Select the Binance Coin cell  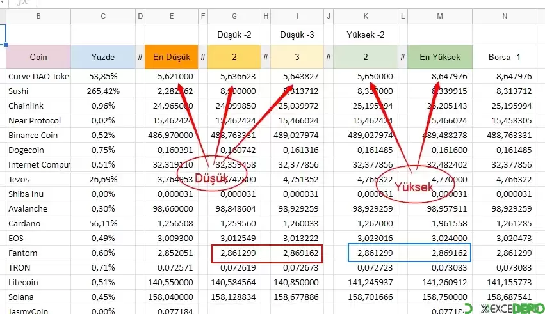[38, 136]
